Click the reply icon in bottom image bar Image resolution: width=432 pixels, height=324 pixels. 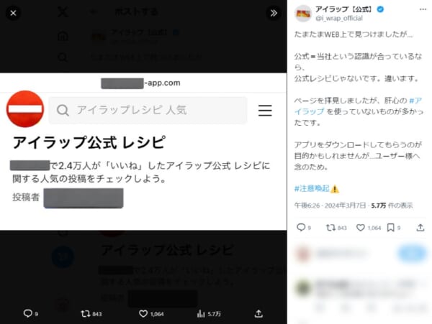(28, 313)
